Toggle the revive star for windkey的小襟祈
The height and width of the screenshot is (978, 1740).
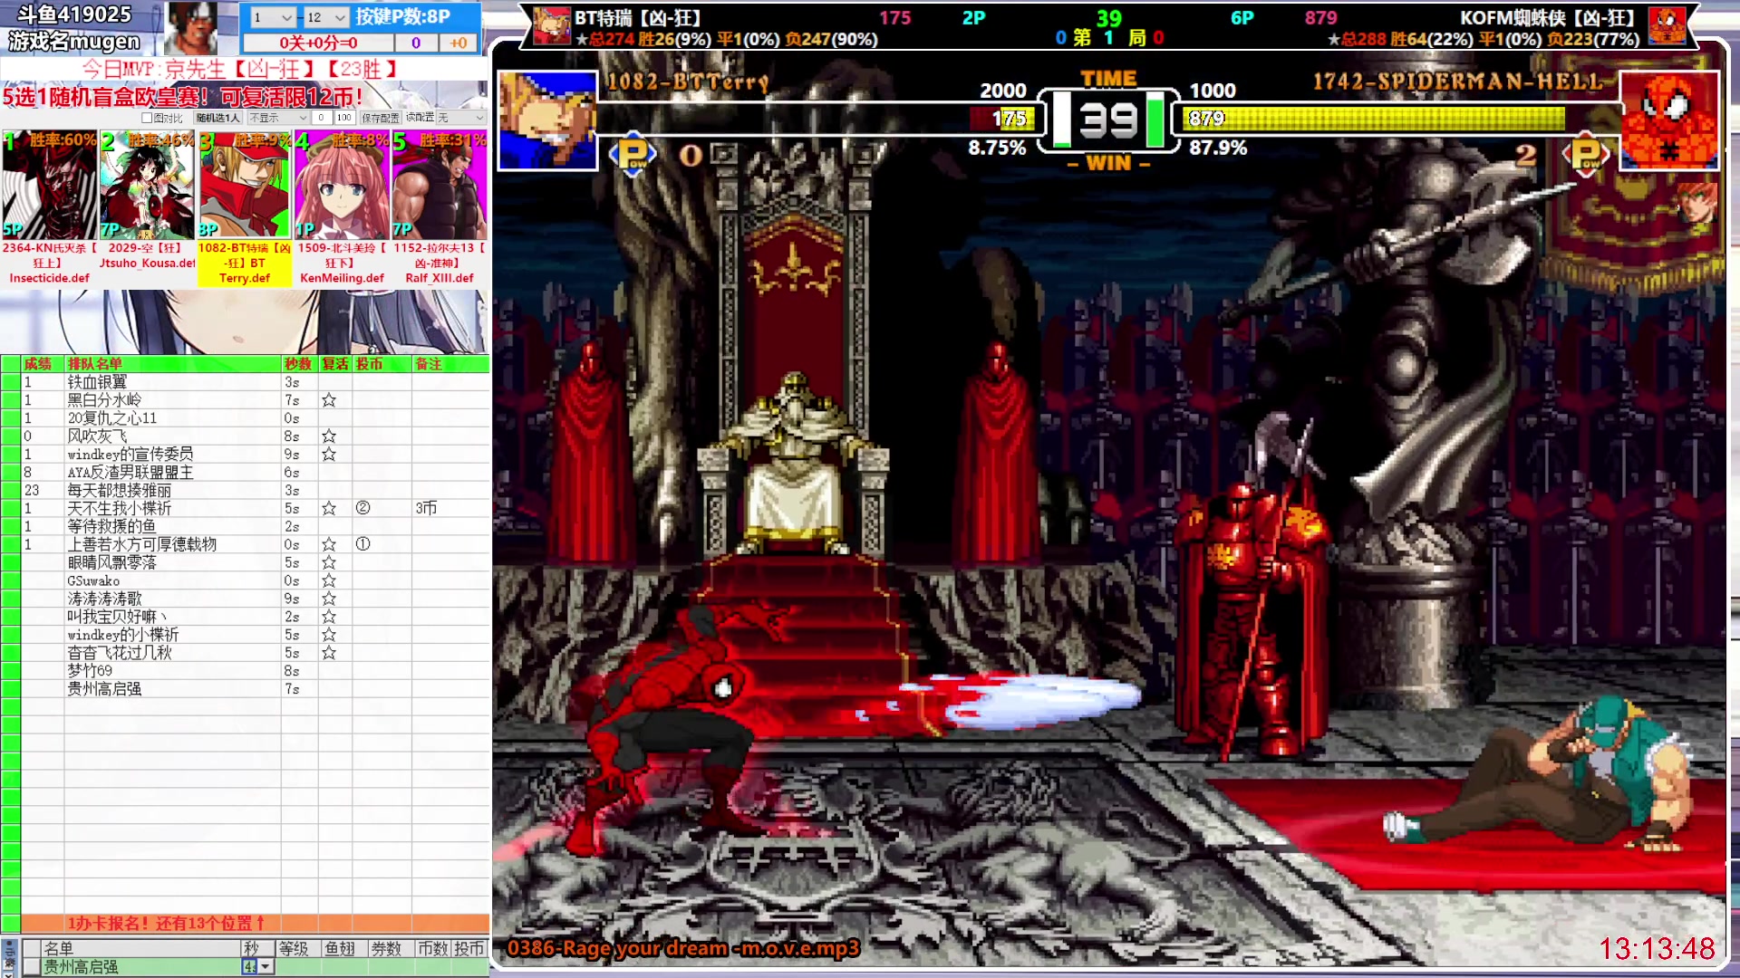coord(329,635)
